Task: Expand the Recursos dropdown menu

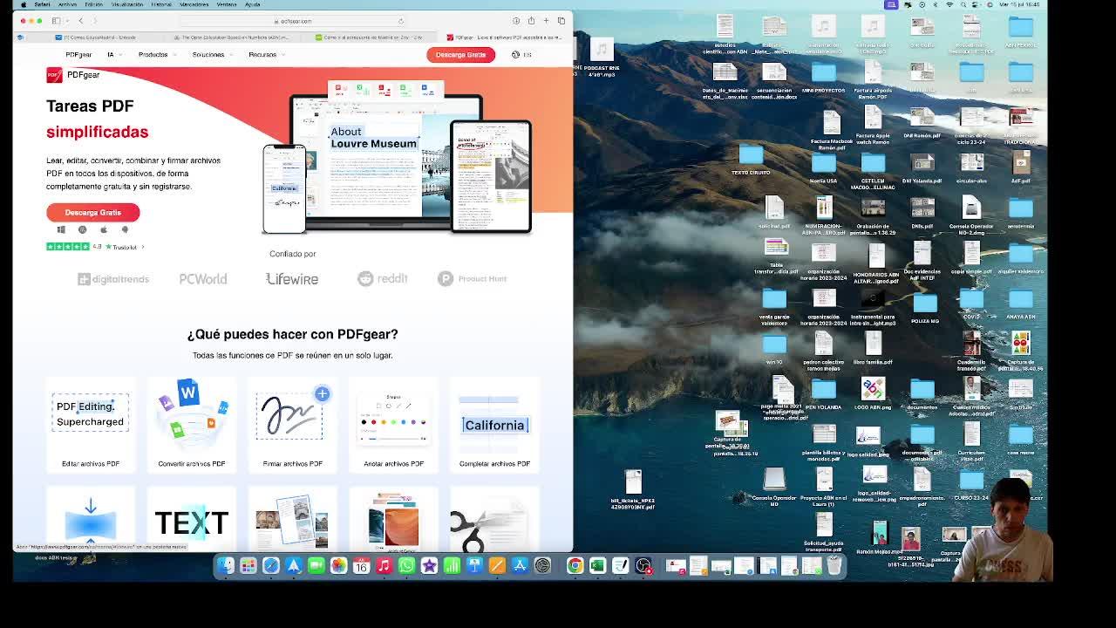Action: pos(266,54)
